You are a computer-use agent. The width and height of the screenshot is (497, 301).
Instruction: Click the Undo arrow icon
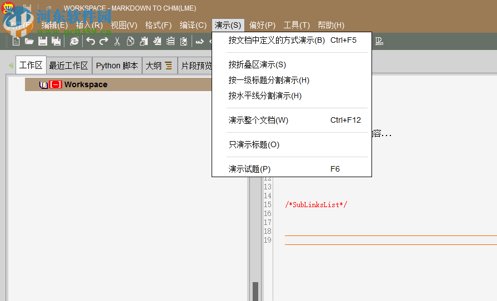[91, 41]
